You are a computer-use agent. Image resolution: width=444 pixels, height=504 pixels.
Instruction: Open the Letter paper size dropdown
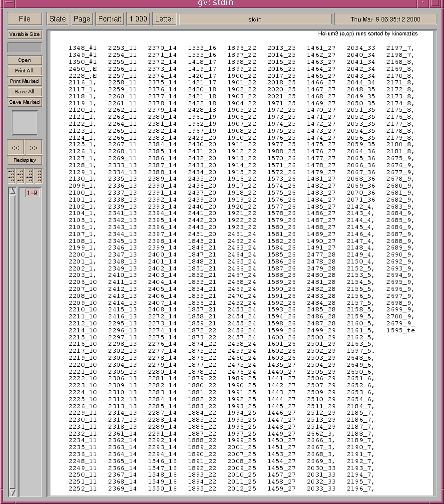tap(164, 19)
